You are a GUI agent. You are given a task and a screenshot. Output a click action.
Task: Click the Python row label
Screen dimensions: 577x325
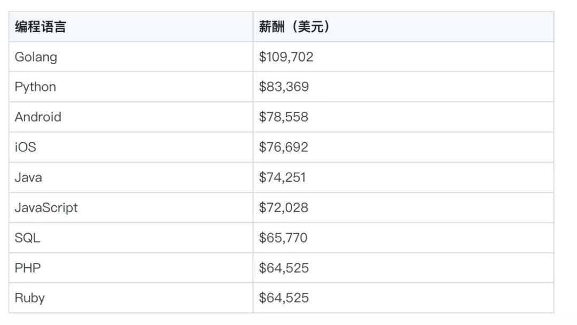point(35,87)
